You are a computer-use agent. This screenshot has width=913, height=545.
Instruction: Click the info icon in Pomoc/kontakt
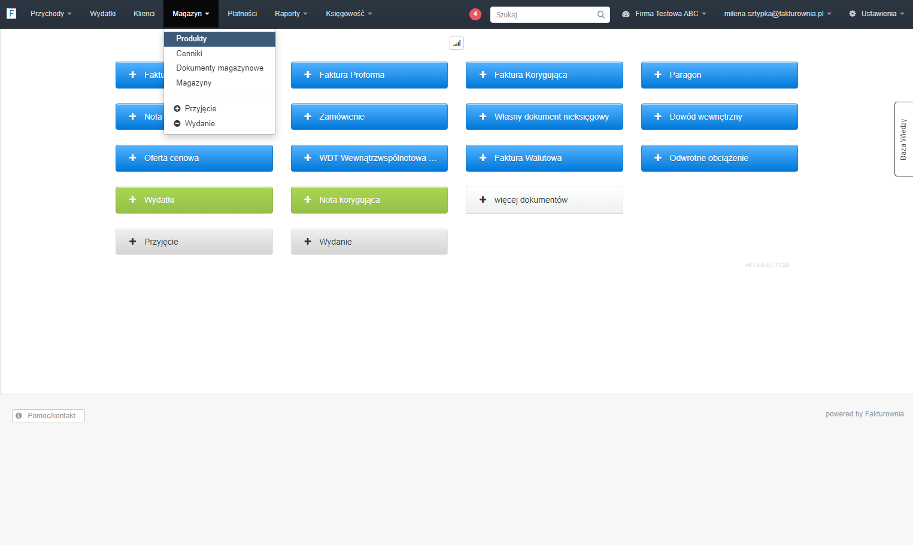coord(19,415)
